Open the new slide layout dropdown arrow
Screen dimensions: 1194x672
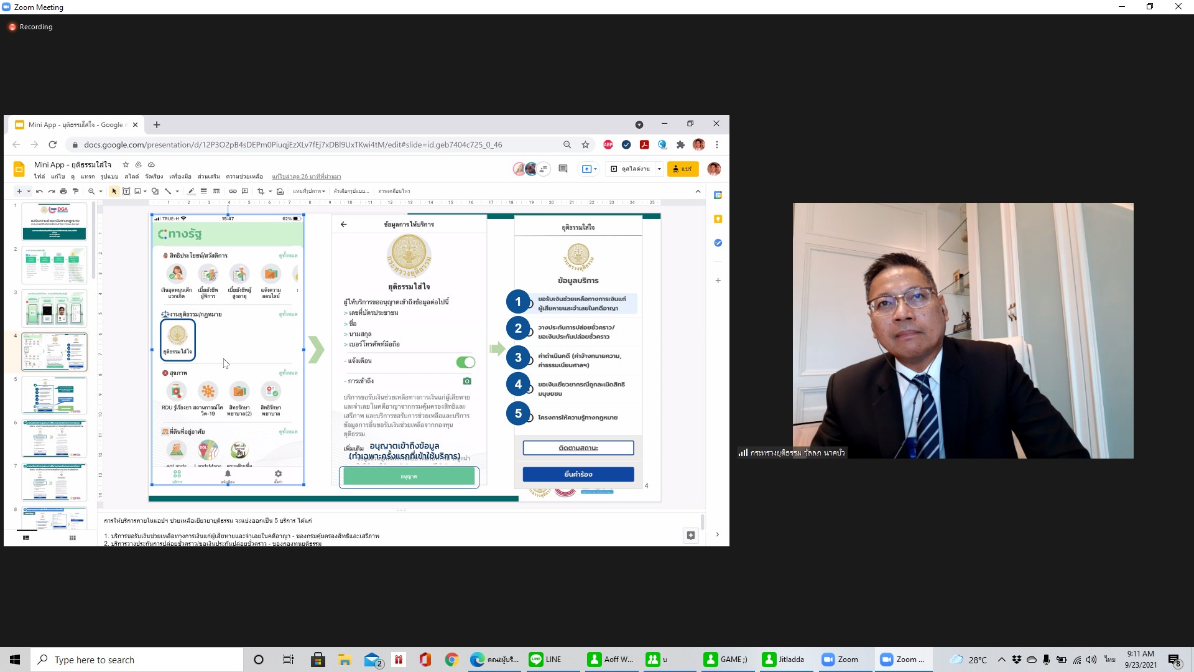pos(29,192)
